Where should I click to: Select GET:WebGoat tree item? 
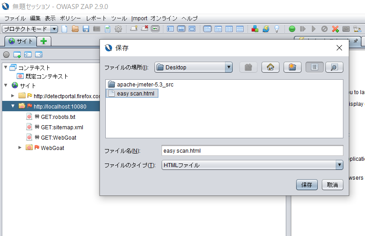pyautogui.click(x=51, y=137)
